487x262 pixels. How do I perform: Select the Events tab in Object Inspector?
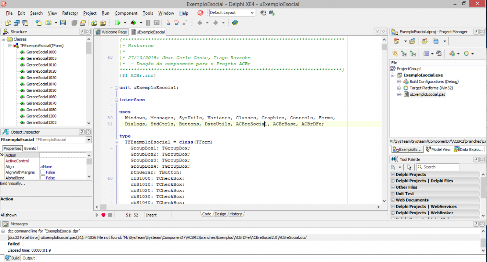tap(30, 149)
